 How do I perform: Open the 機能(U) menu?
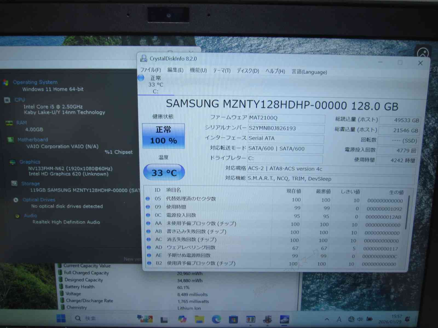[198, 71]
